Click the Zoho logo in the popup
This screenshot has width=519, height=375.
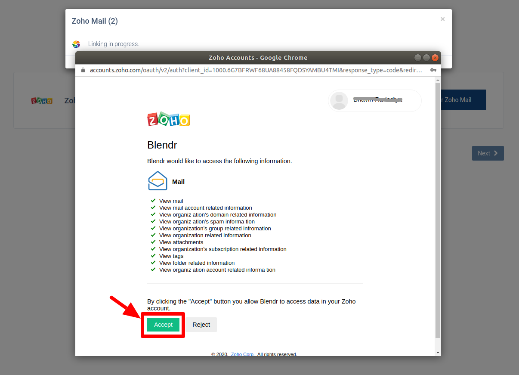pos(169,119)
